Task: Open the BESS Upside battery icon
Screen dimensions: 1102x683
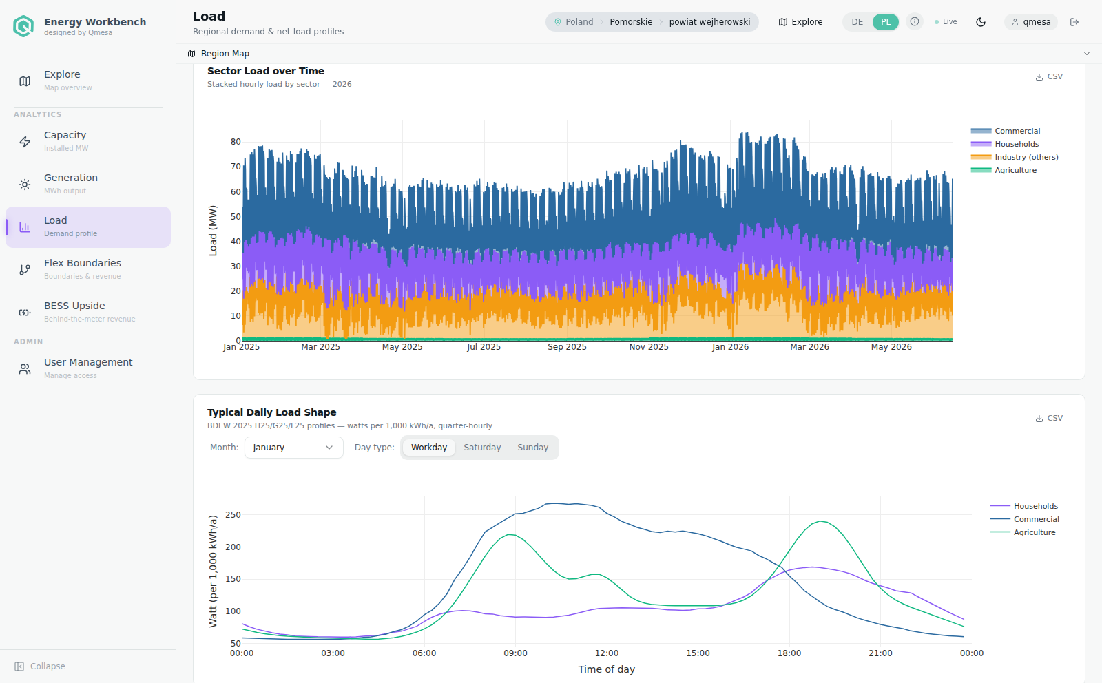Action: coord(25,313)
